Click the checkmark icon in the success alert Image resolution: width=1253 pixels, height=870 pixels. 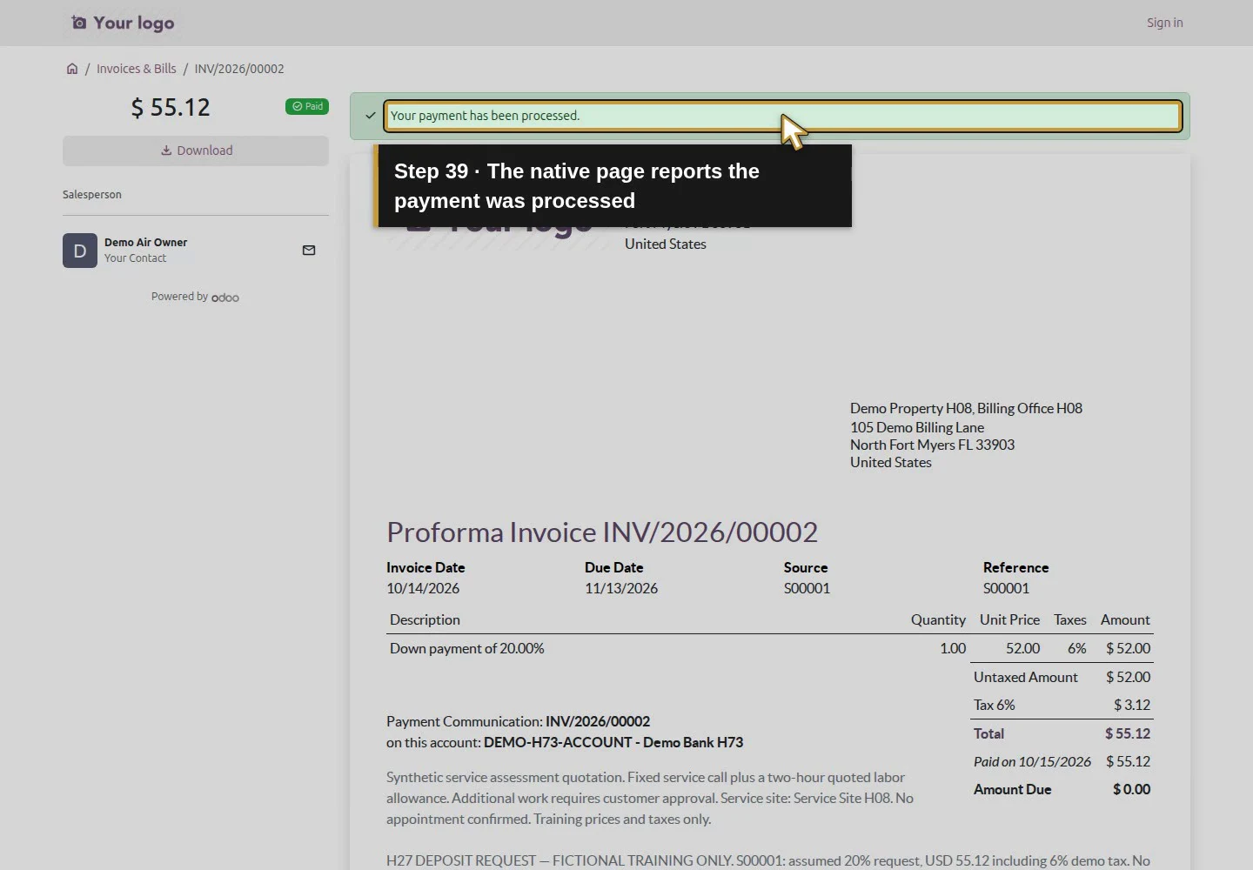371,116
